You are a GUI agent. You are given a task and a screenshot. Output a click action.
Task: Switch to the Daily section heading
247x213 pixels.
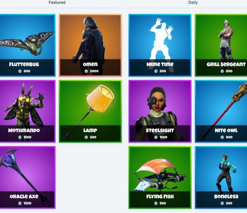click(x=193, y=2)
